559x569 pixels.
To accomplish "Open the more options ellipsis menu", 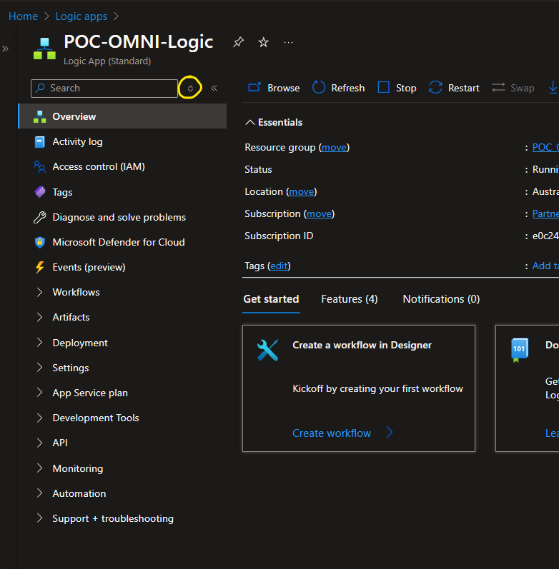I will [x=289, y=42].
